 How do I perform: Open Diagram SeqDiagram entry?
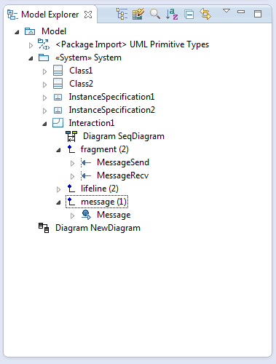tap(124, 136)
